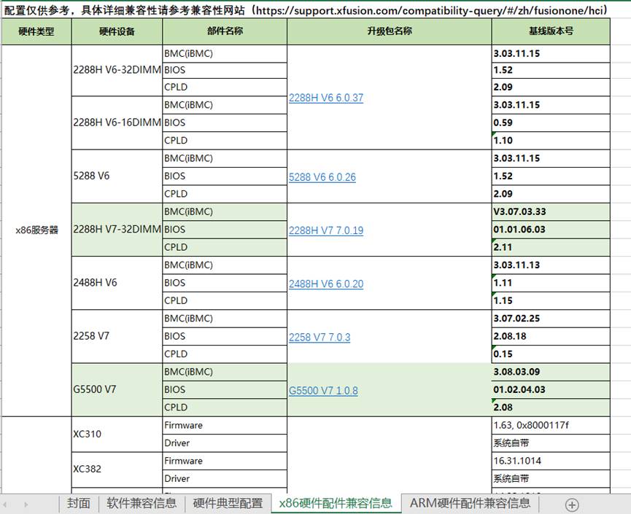The width and height of the screenshot is (631, 514).
Task: Click the 部件名称 column header
Action: [225, 31]
